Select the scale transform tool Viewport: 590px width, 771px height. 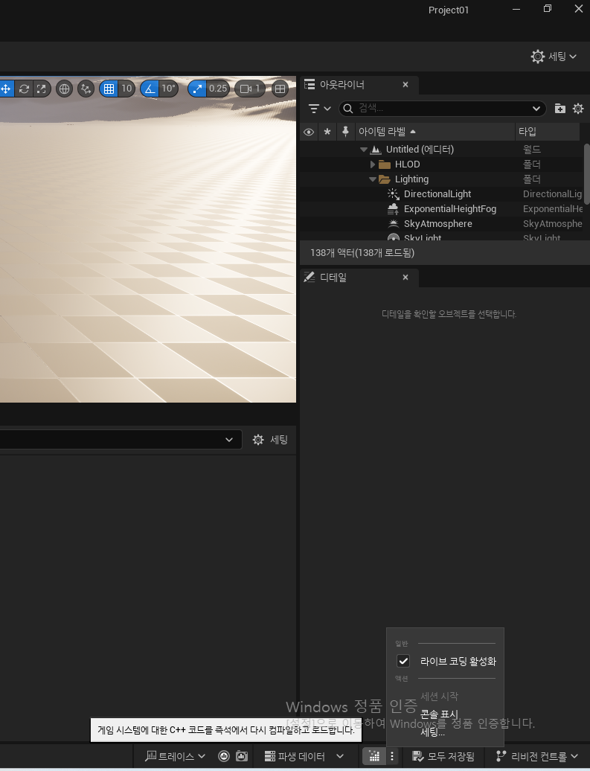(42, 89)
